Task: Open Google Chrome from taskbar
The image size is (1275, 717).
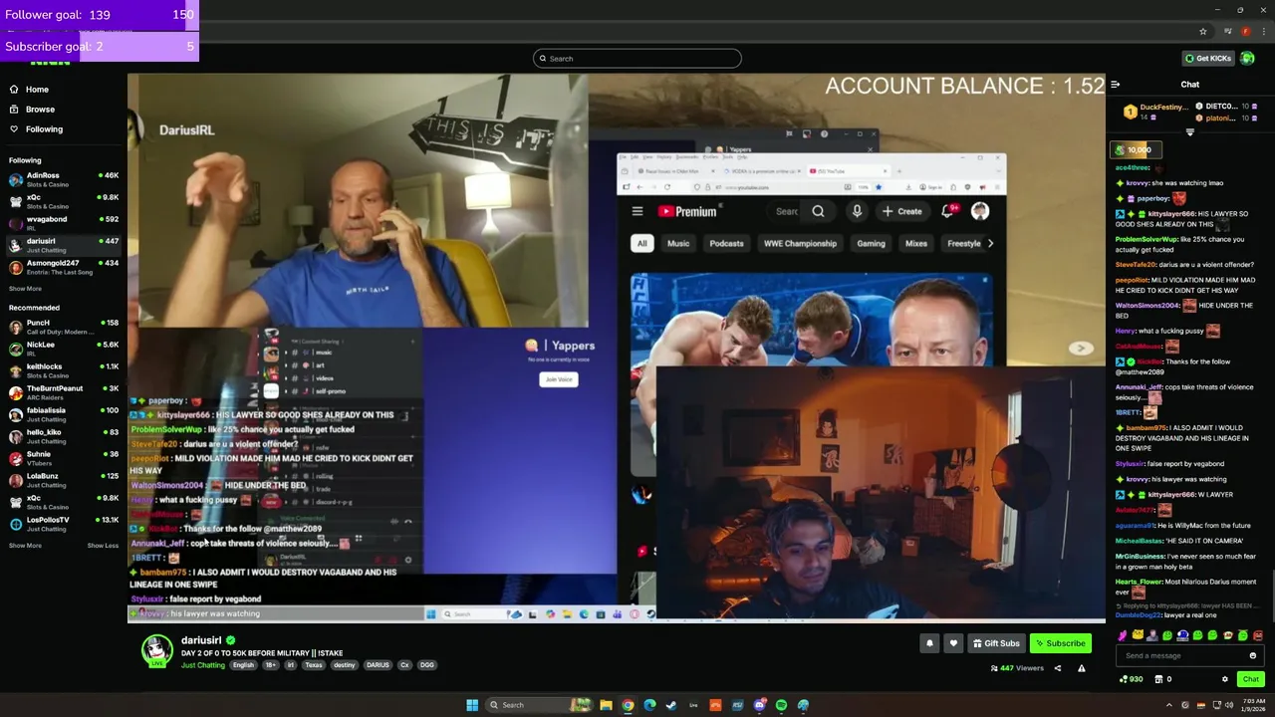Action: point(628,705)
